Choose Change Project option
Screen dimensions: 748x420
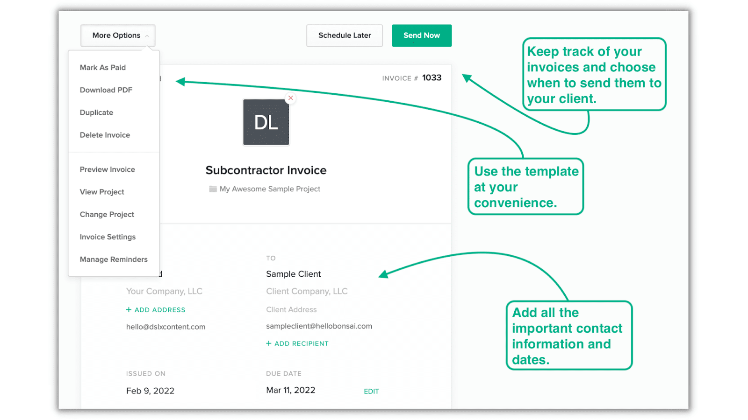pyautogui.click(x=107, y=214)
